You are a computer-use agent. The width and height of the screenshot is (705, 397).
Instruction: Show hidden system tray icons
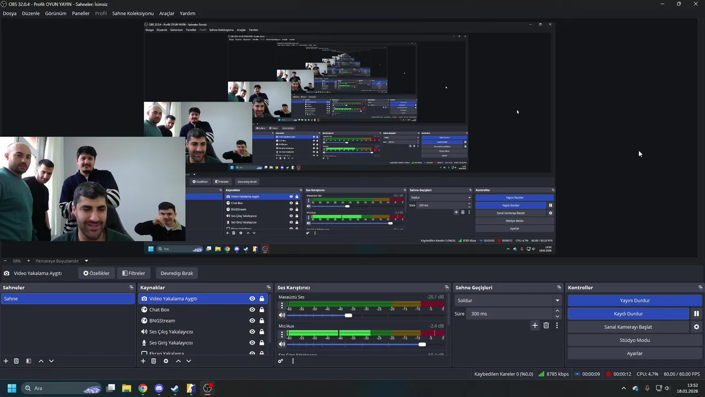tap(623, 388)
